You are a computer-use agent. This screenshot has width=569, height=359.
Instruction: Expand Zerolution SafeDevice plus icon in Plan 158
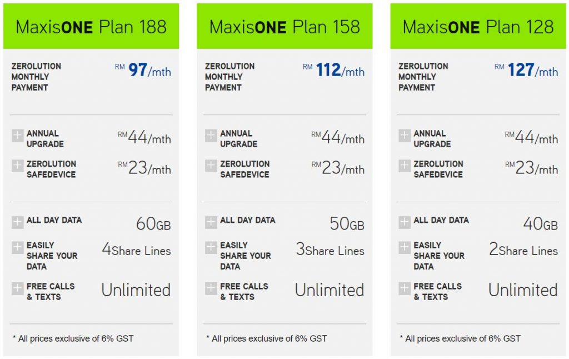coord(211,166)
